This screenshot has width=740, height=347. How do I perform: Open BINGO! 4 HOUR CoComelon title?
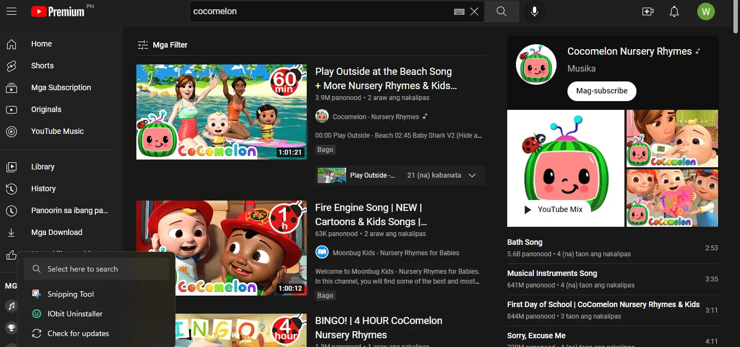(378, 327)
